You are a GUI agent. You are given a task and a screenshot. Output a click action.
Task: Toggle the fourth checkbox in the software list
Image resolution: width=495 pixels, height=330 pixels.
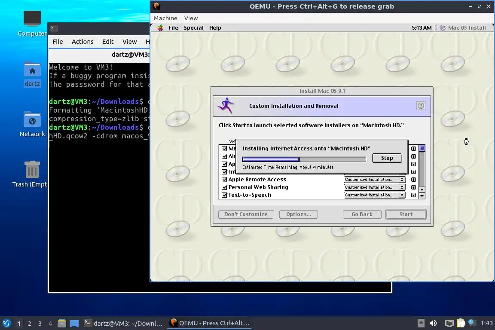click(x=224, y=172)
